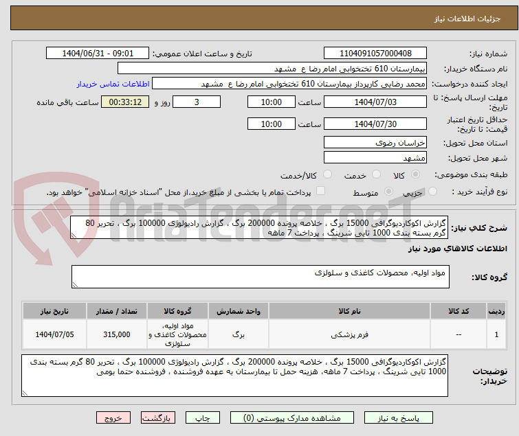Click the 'واحد شمارش' column header
This screenshot has width=519, height=436.
coord(239,311)
